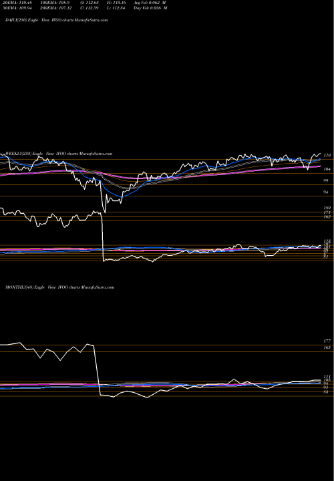This screenshot has width=334, height=481.
Task: Click the WEEKLY Eagle View chart title
Action: pos(59,154)
